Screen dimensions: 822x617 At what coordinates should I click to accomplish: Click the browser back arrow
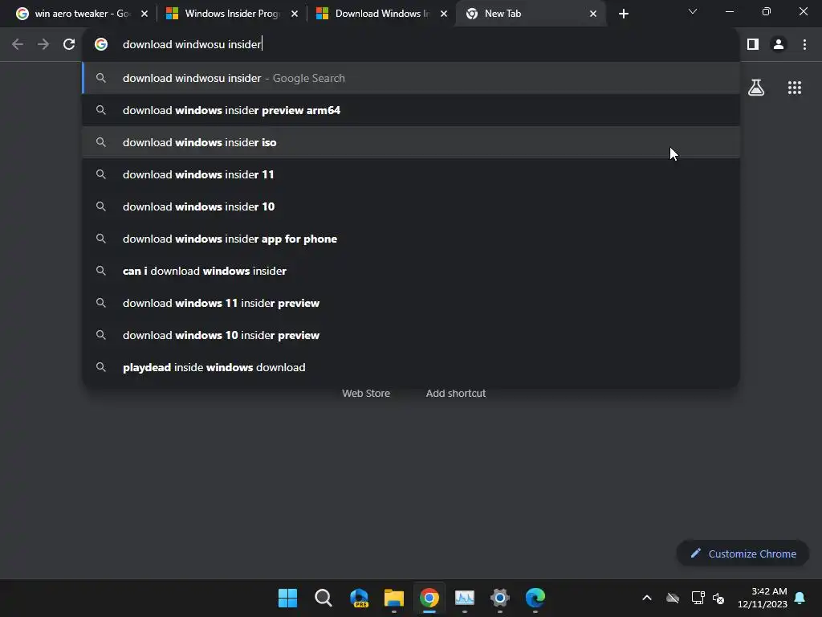pos(18,44)
